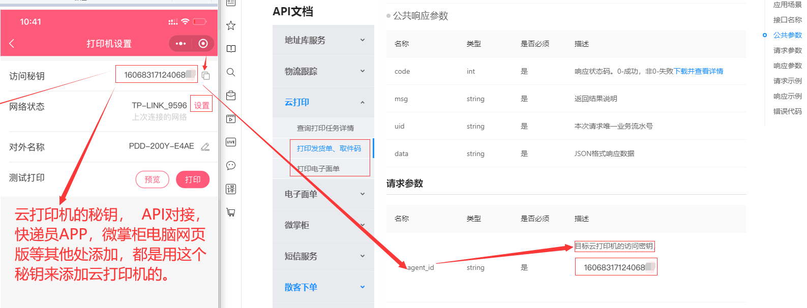
Task: Open favorites star in browser sidebar
Action: pyautogui.click(x=231, y=25)
